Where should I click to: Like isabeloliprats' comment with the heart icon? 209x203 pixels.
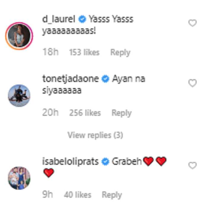192,165
